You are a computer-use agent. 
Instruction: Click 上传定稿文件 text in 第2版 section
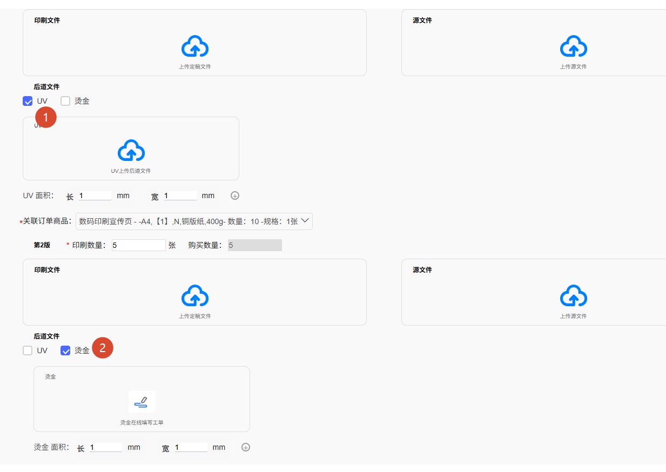click(195, 316)
